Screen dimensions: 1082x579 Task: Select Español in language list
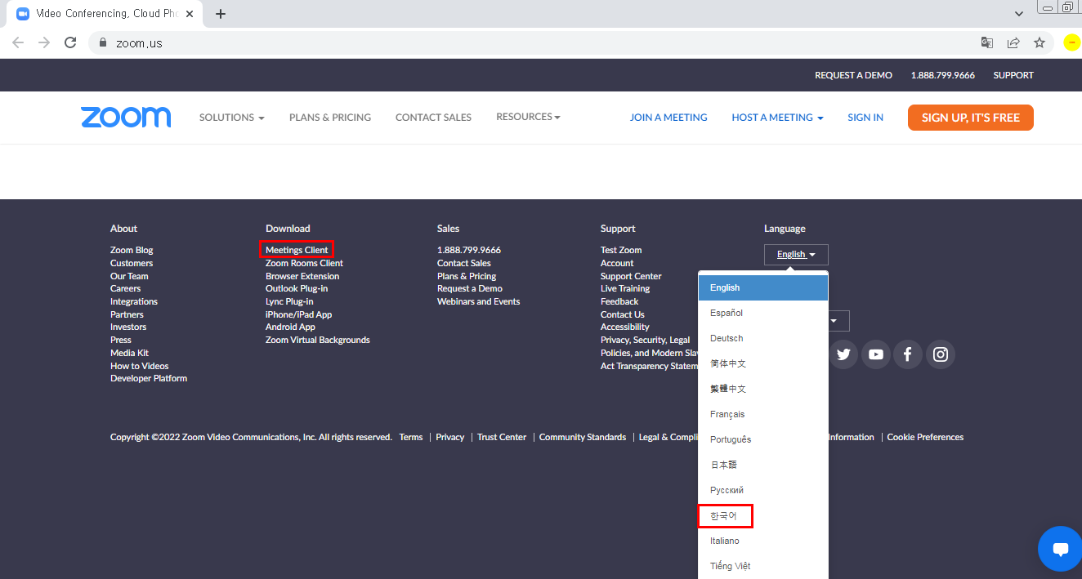click(x=763, y=313)
